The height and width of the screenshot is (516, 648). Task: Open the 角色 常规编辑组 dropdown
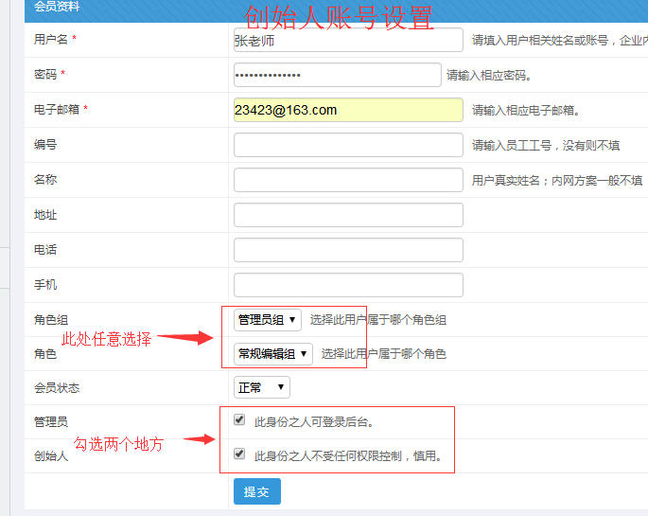[272, 354]
